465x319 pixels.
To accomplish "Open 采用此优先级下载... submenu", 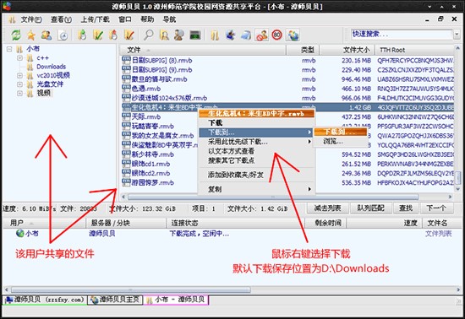I will (256, 142).
